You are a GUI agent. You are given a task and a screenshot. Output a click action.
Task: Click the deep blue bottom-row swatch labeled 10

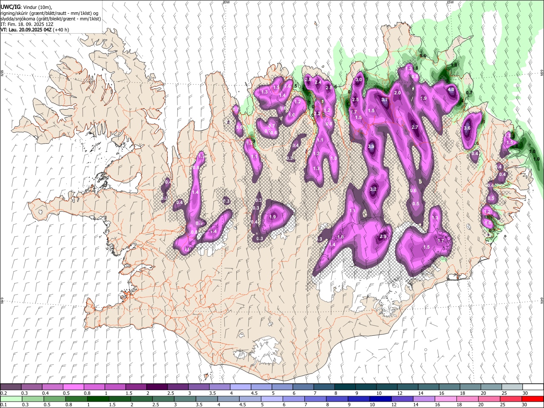380,399
